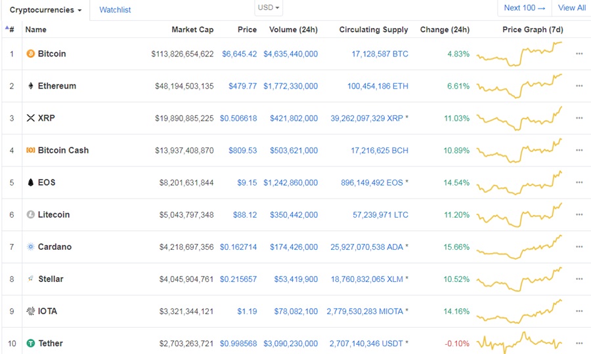Open the more options dots for Bitcoin row
Viewport: 591px width, 354px height.
[x=579, y=54]
